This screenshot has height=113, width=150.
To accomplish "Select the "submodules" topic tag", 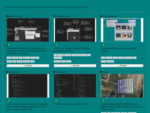I will 128,58.
